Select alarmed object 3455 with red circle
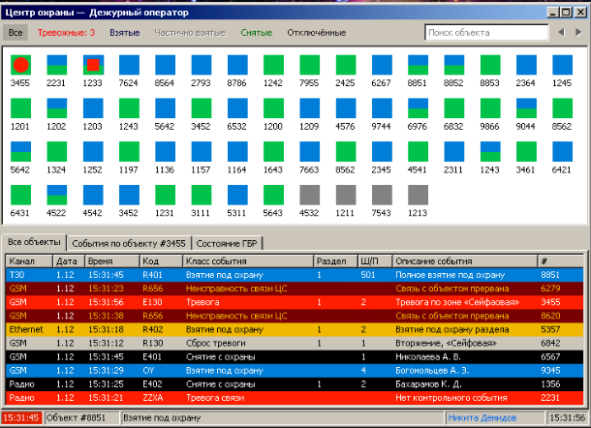This screenshot has height=428, width=591. coord(20,65)
